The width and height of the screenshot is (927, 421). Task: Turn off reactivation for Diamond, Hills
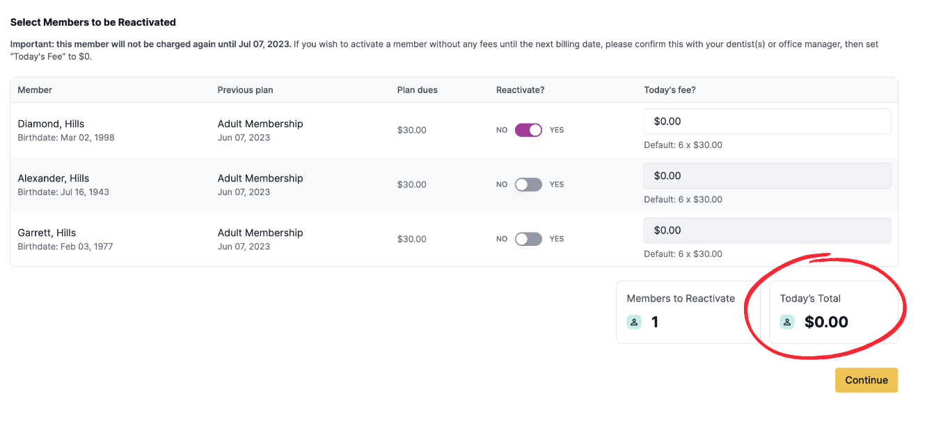tap(528, 130)
